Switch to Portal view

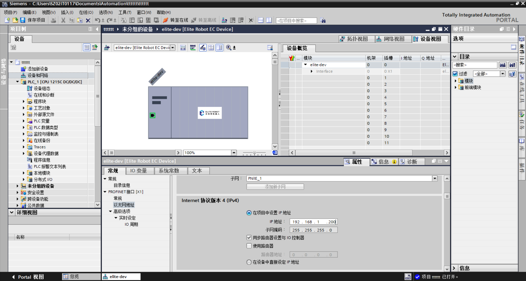tap(28, 277)
